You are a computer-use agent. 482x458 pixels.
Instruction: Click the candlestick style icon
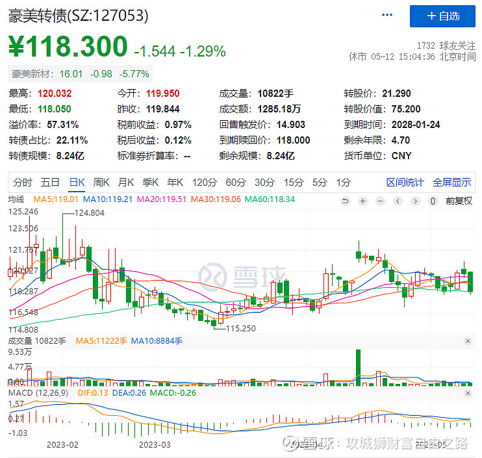point(433,201)
